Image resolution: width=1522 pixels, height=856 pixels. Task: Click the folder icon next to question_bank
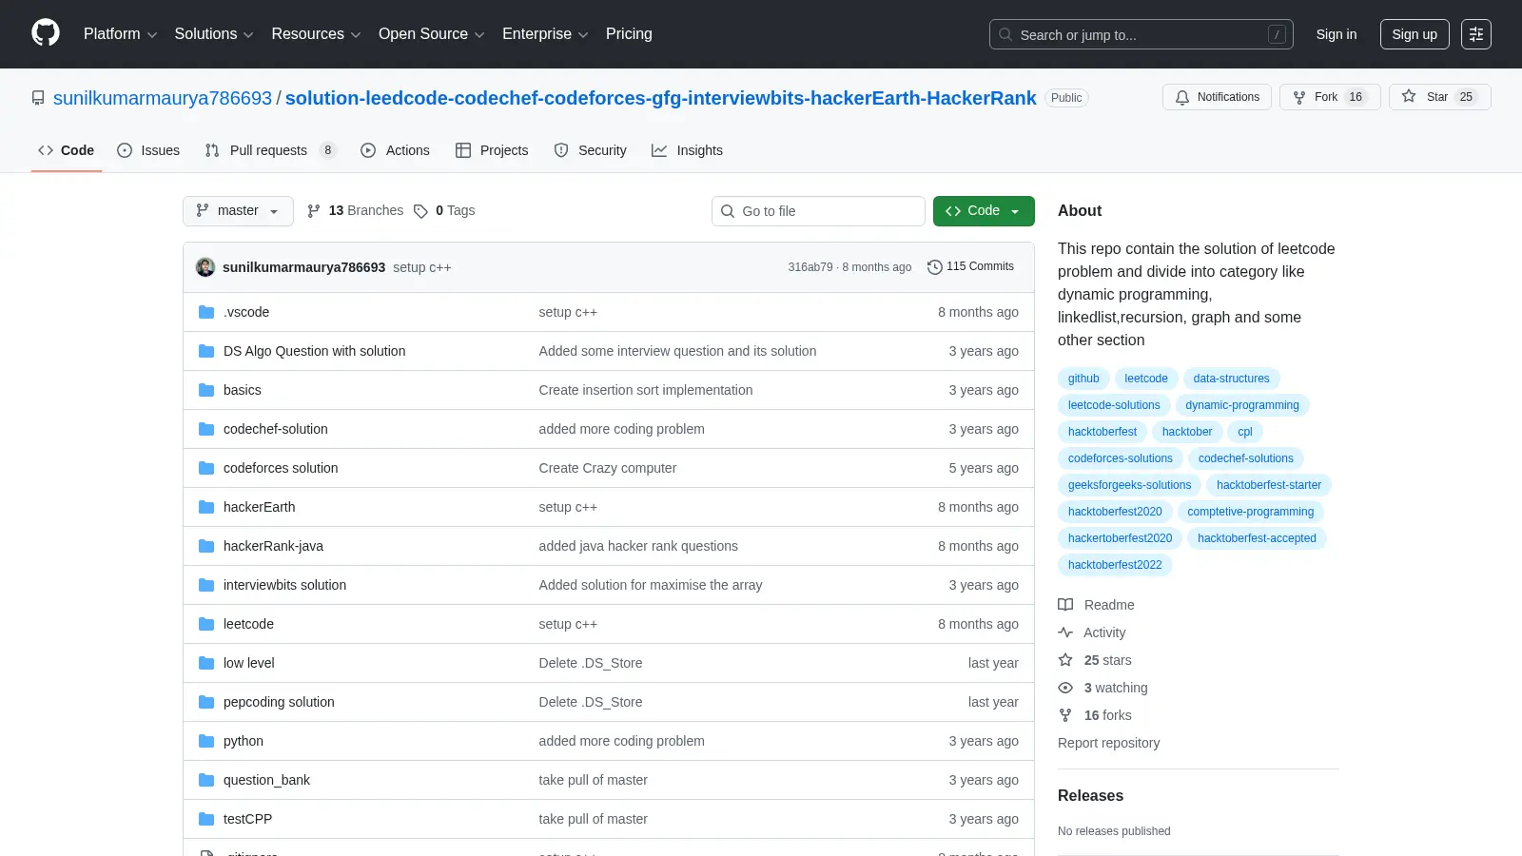(x=206, y=780)
